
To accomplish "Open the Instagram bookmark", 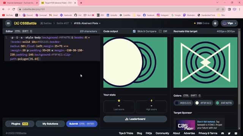I will point(163,15).
